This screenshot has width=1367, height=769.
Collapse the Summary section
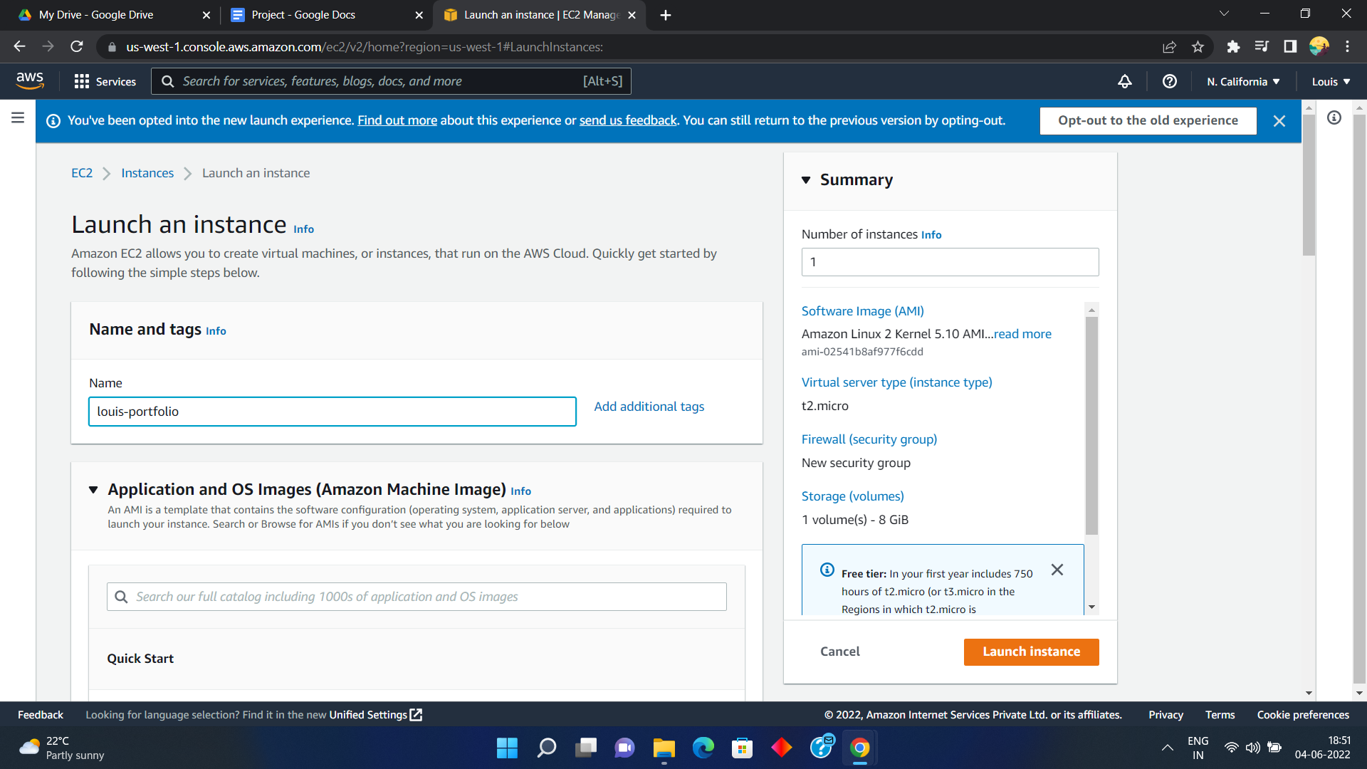806,180
